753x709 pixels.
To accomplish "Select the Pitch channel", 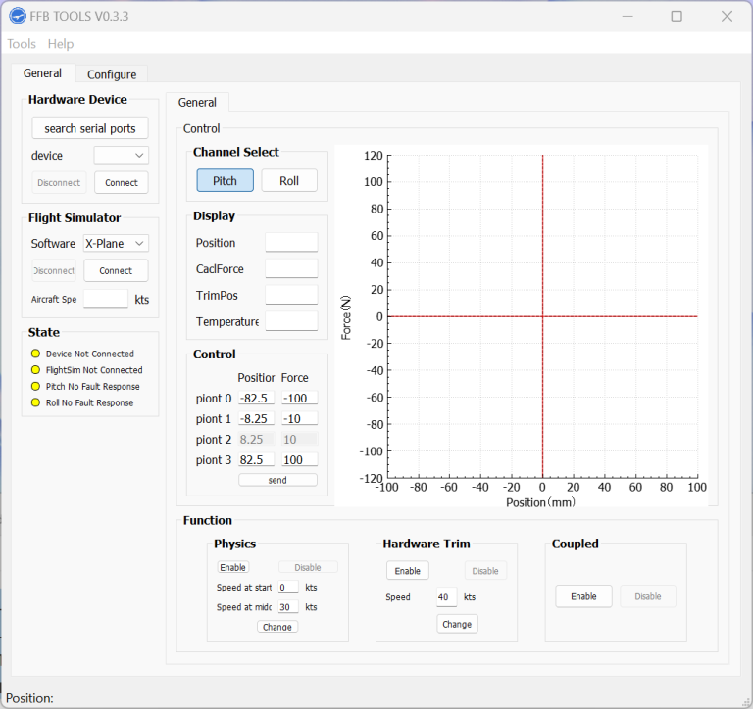I will tap(225, 180).
